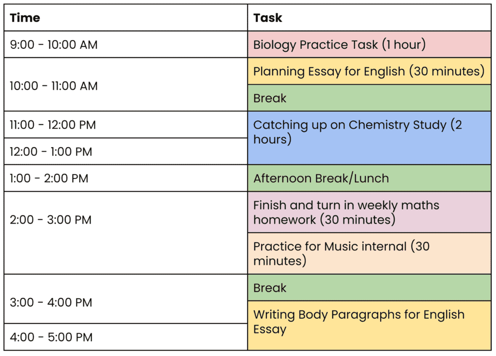Select Catching up on Chemistry Study cell
Viewport: 496px width, 356px height.
(x=370, y=138)
